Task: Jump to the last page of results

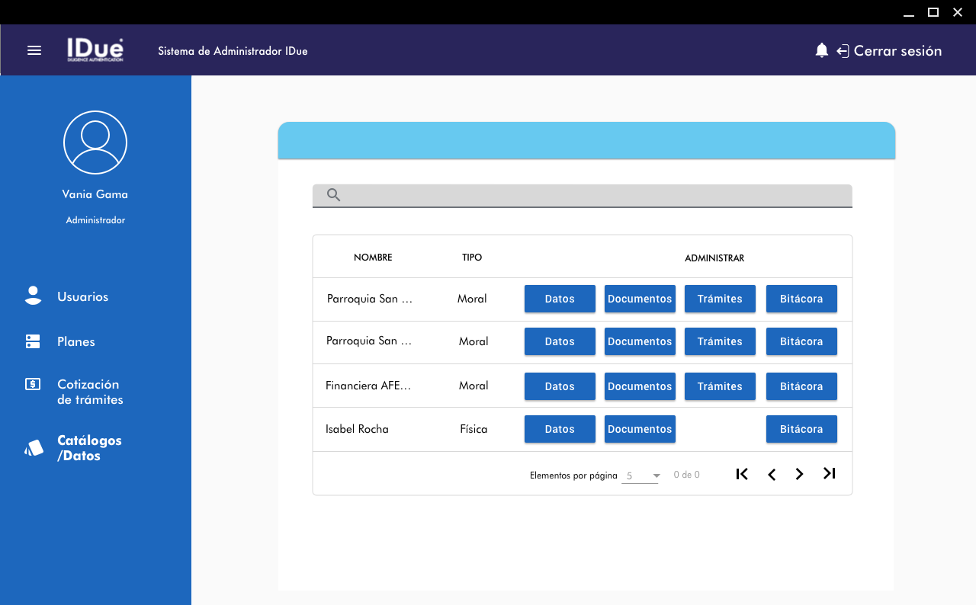Action: coord(830,474)
